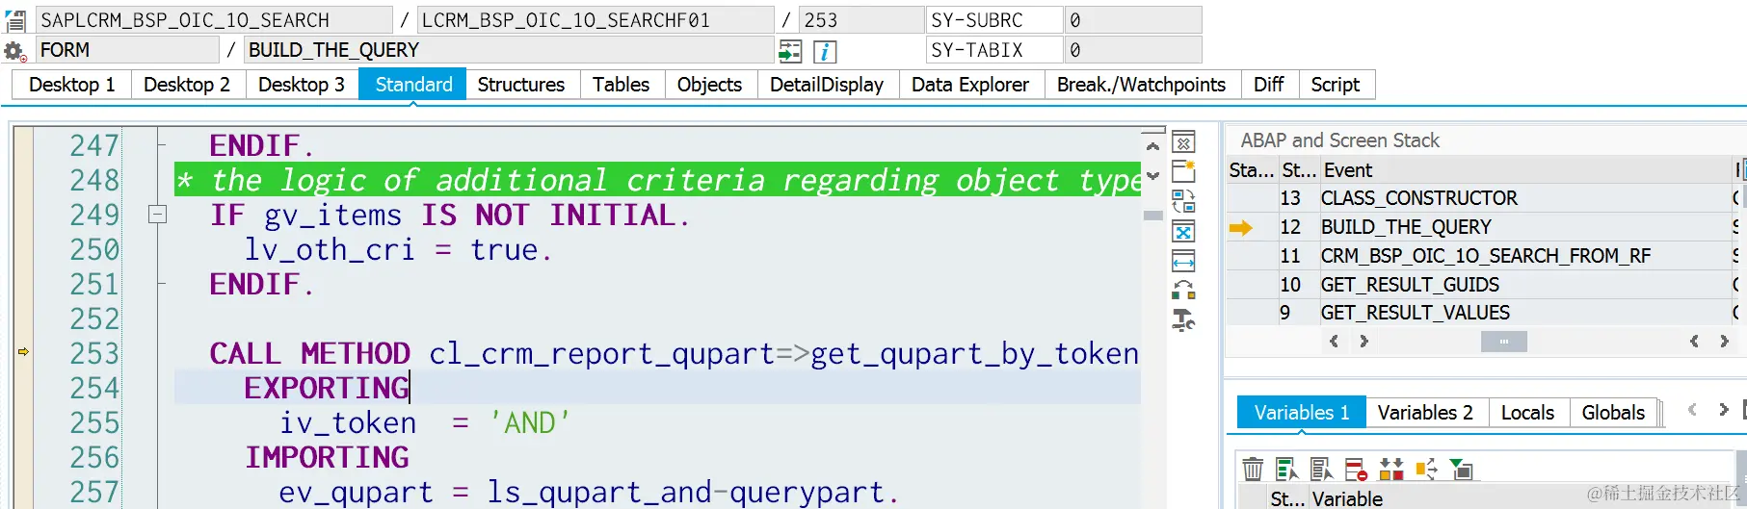
Task: Click the line number field showing 253
Action: coord(861,20)
